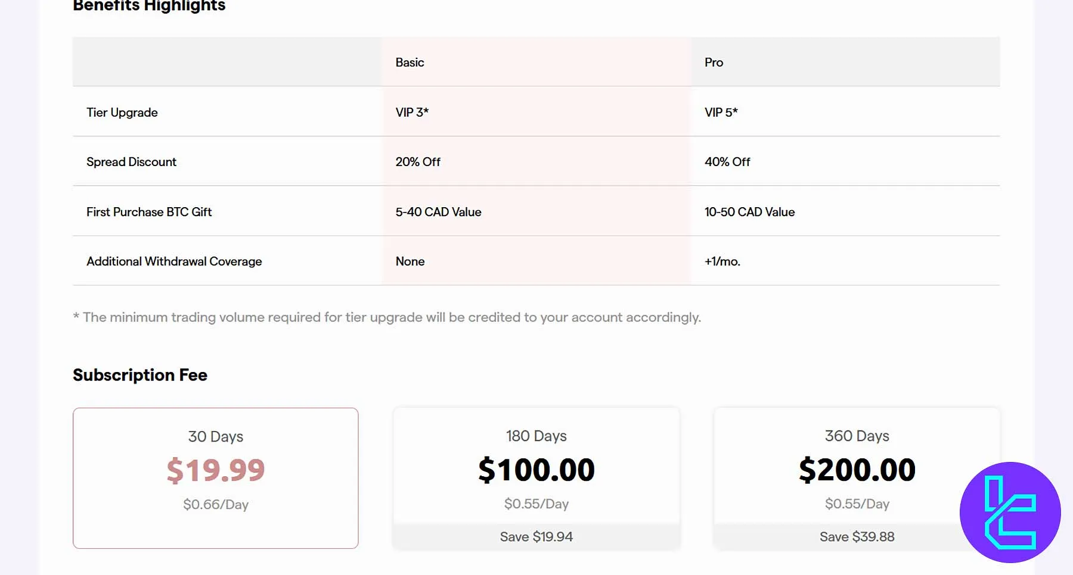Click the First Purchase BTC Gift label
The width and height of the screenshot is (1073, 575).
[149, 212]
